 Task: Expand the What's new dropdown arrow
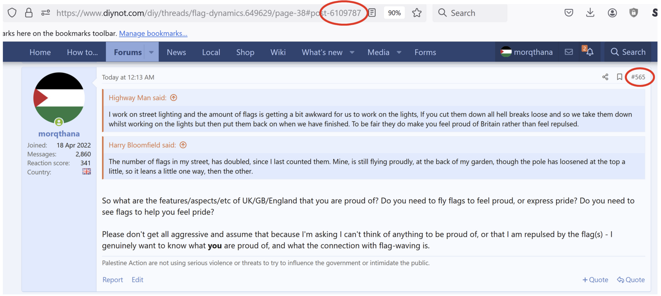pyautogui.click(x=352, y=52)
